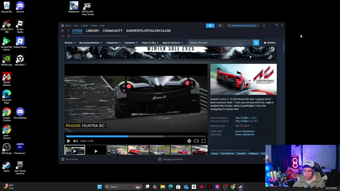Viewport: 340px width, 191px height.
Task: Click the Steam announcements megaphone icon
Action: (210, 26)
